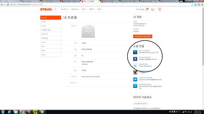Click the Facebook social connect icon

tap(135, 59)
